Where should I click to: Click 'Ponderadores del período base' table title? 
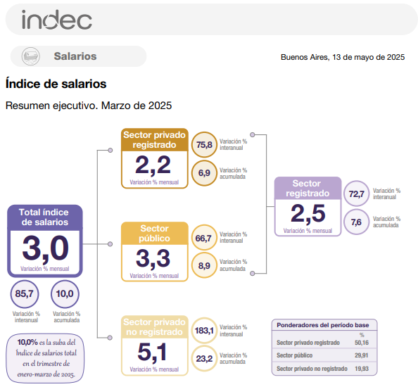323,325
